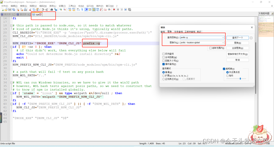Image resolution: width=274 pixels, height=147 pixels.
Task: Click the 全部替换(A) button
Action: tap(238, 48)
